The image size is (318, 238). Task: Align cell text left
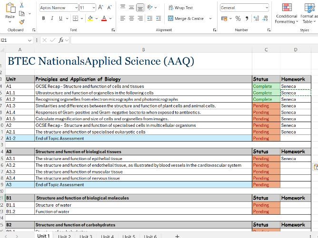(x=123, y=19)
